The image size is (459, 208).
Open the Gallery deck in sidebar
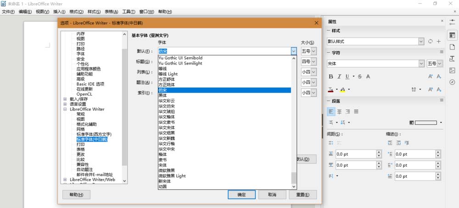click(x=452, y=71)
